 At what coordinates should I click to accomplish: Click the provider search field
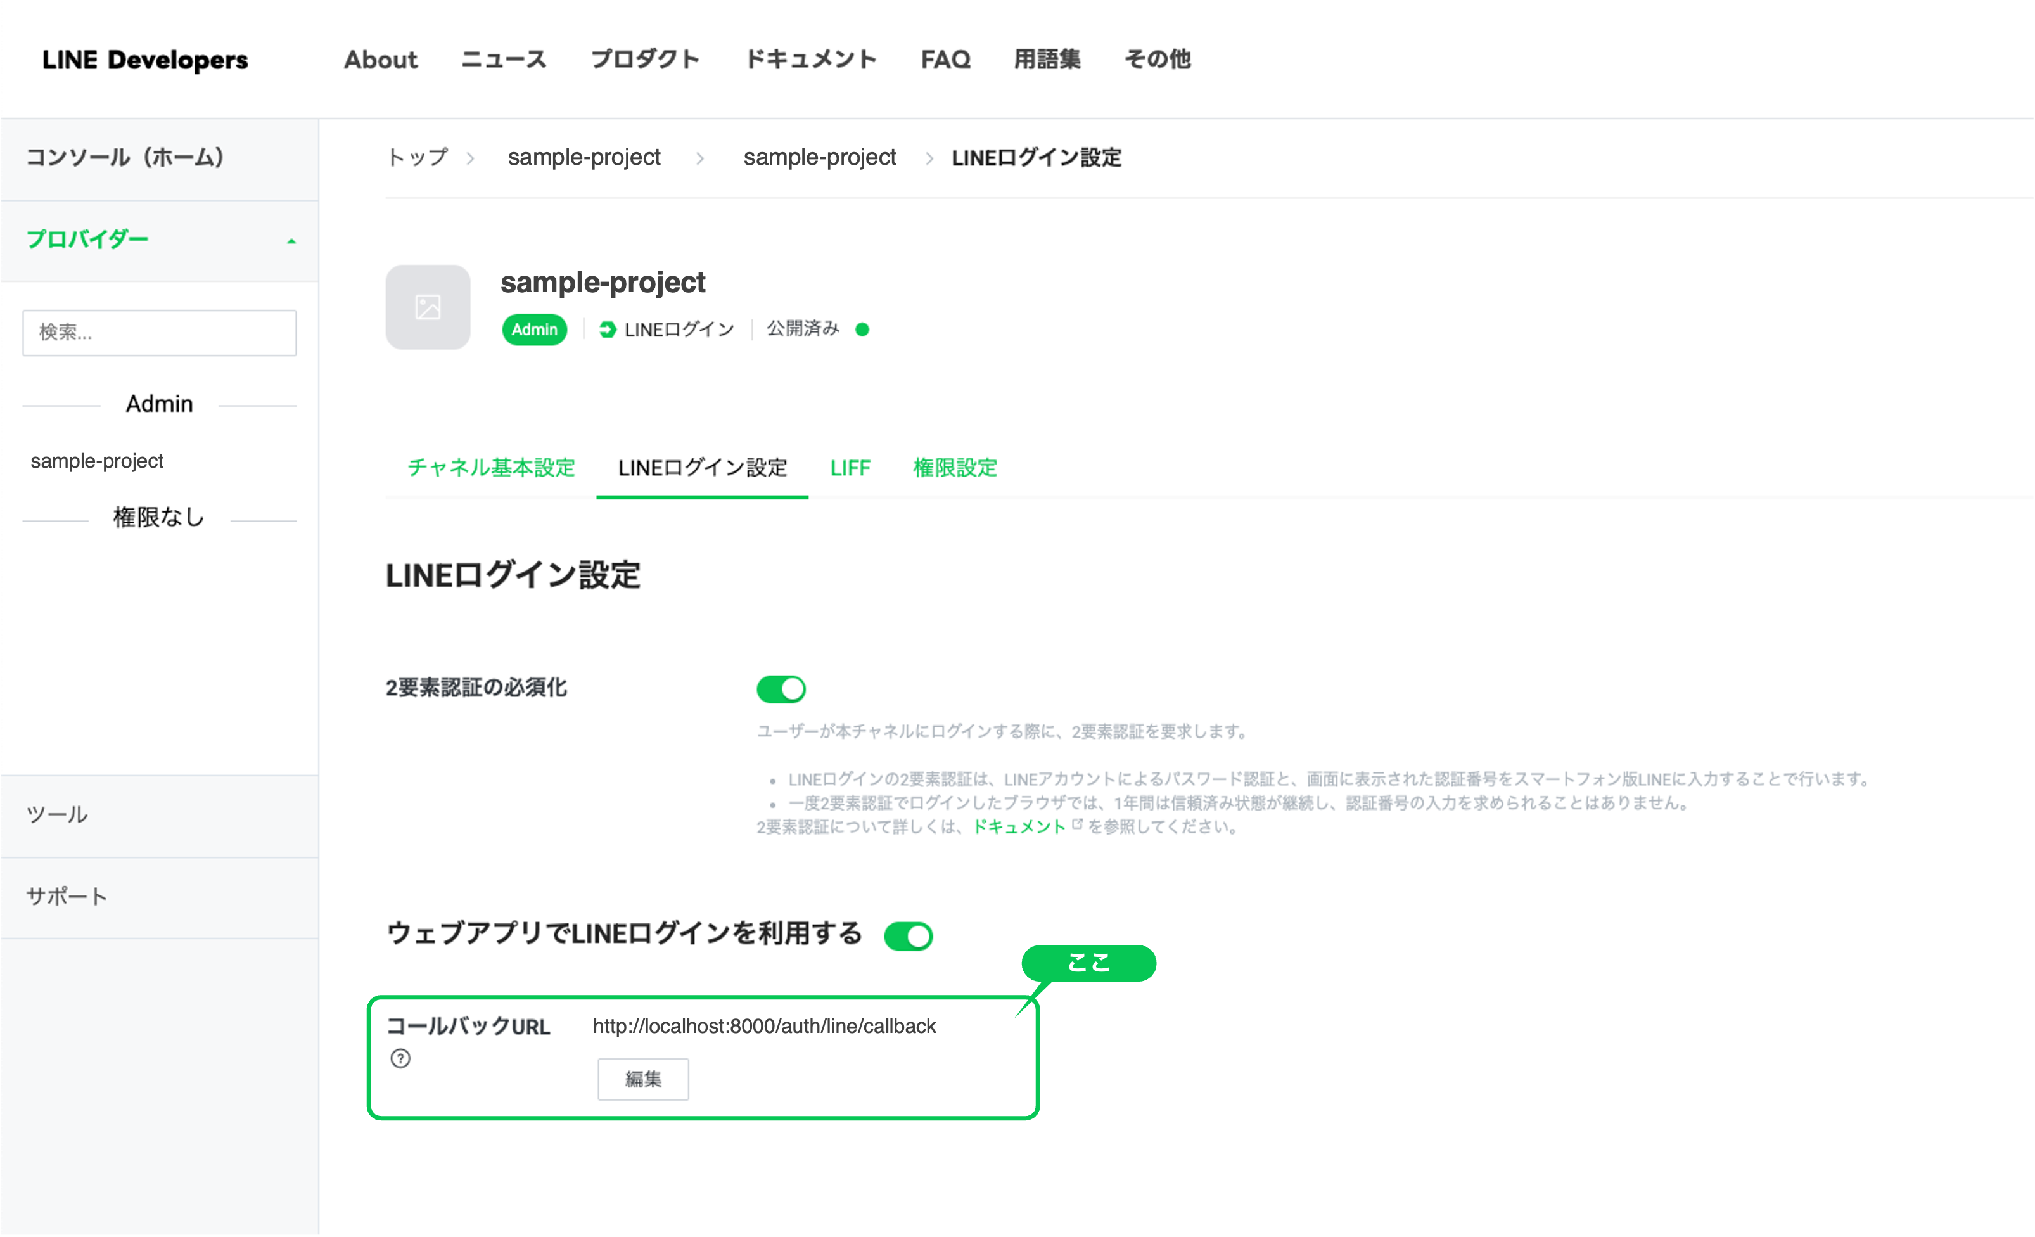(160, 332)
